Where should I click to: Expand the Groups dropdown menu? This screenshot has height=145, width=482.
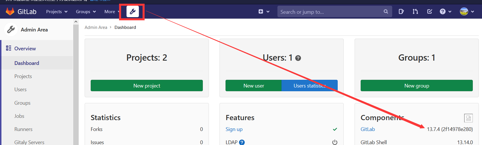(86, 12)
